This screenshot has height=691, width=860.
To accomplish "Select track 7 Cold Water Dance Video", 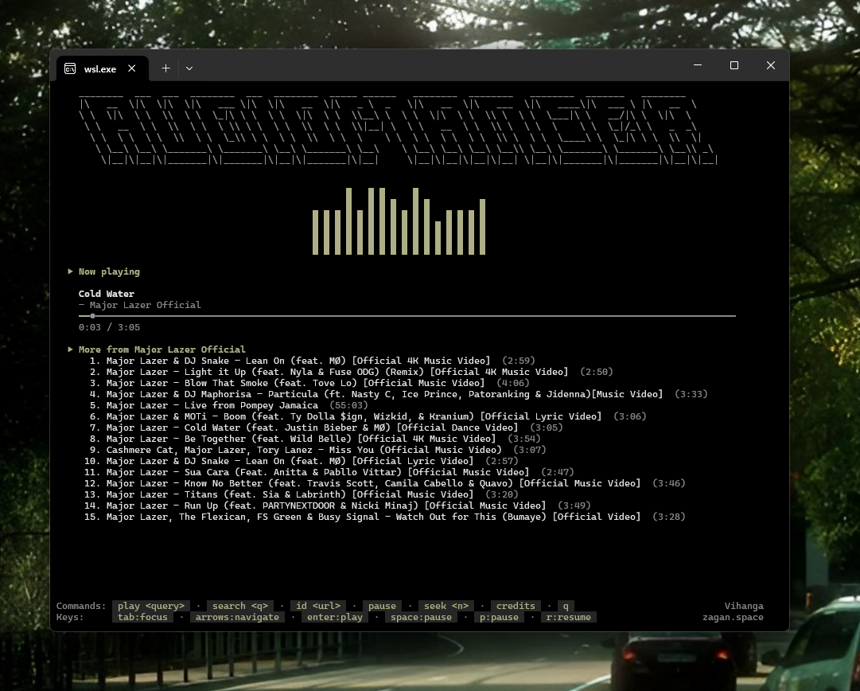I will tap(326, 427).
